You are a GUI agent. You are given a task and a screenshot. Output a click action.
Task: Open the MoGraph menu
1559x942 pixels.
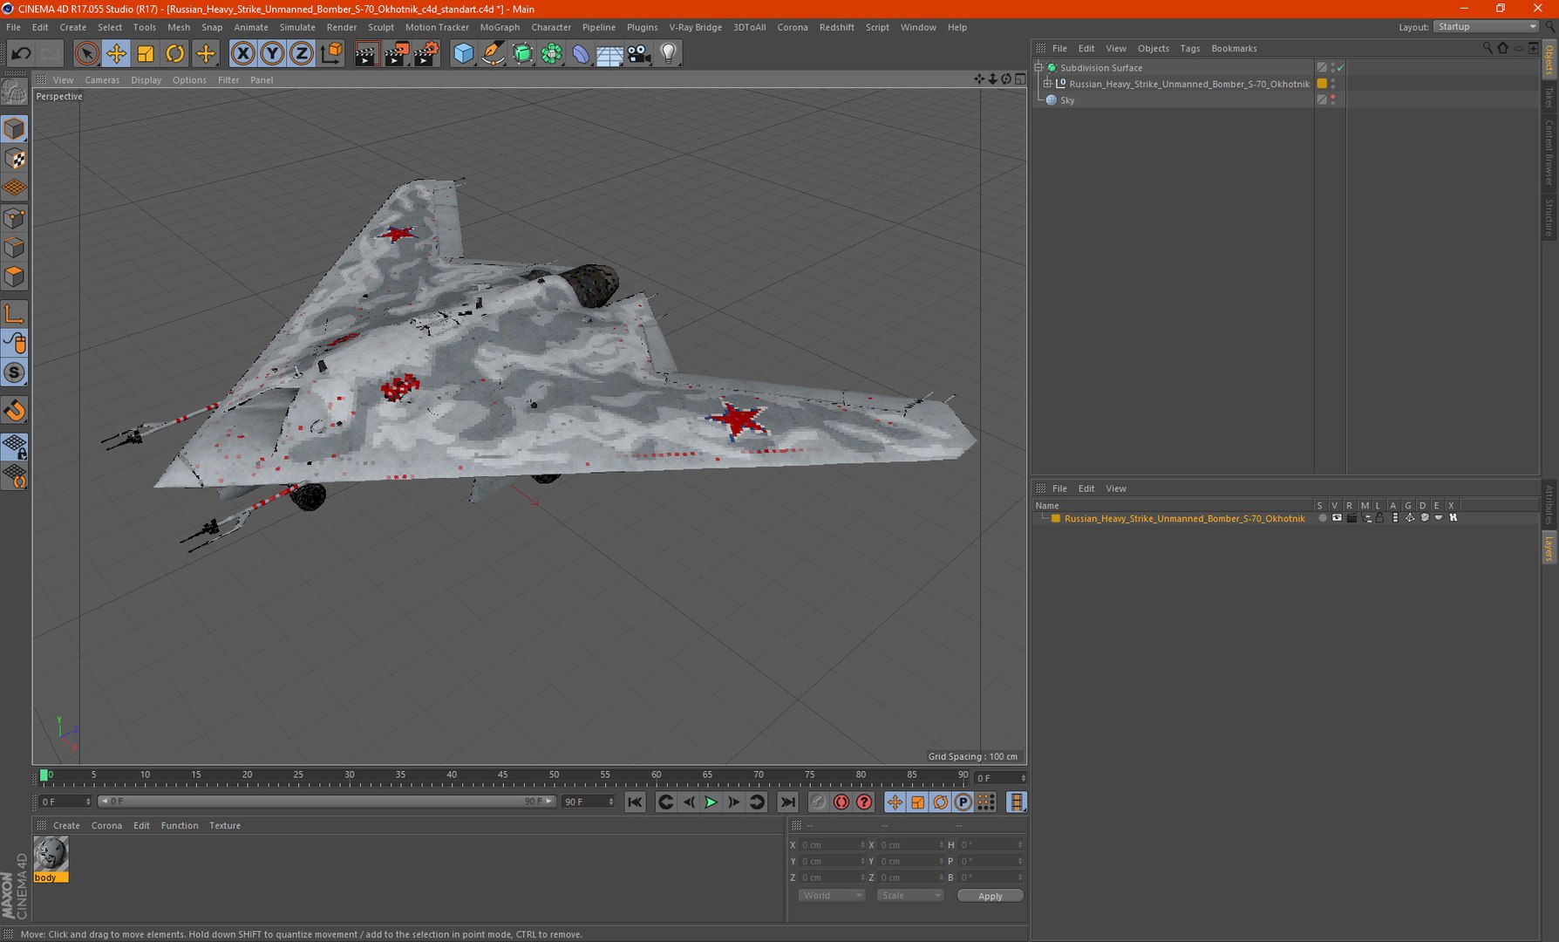pos(500,27)
